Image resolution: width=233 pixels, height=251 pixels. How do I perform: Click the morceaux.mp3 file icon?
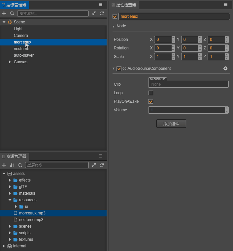(16, 213)
